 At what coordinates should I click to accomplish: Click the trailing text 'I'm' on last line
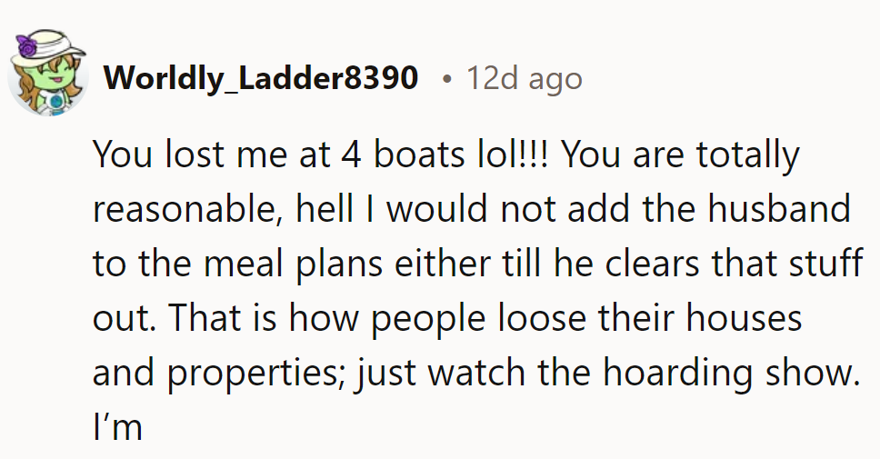tap(117, 427)
